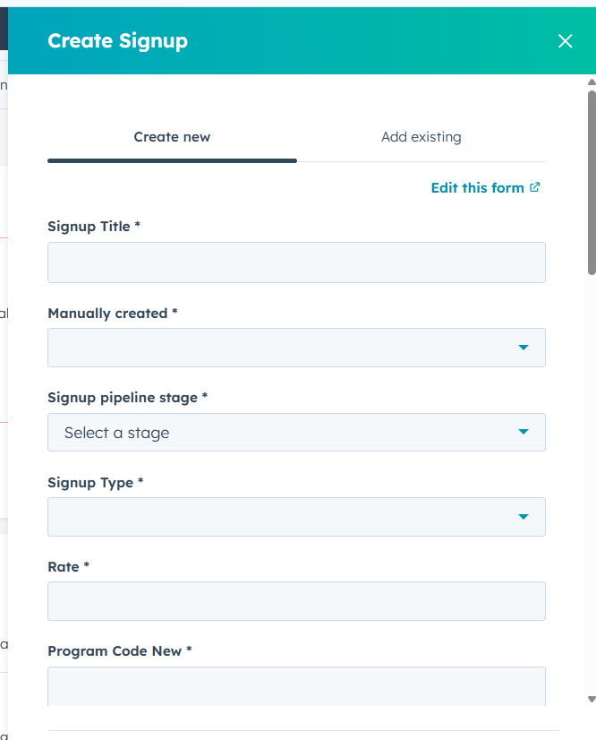The image size is (596, 740).
Task: Click the Signup pipeline stage caret arrow
Action: [524, 433]
